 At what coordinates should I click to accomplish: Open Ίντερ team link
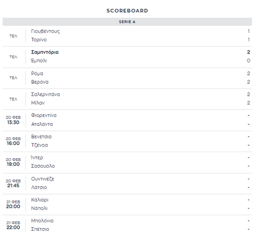click(37, 157)
